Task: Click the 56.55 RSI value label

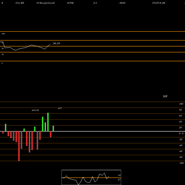Action: tap(56, 43)
